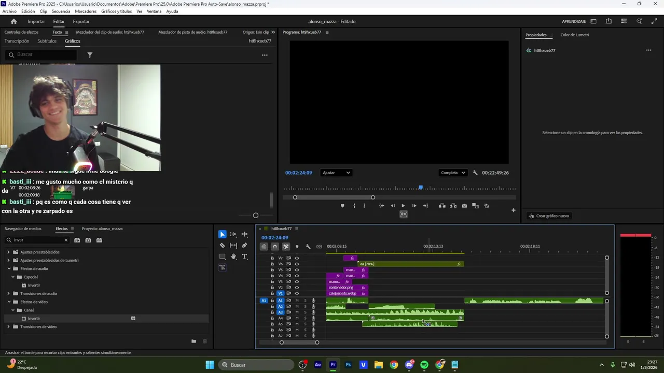The image size is (664, 373).
Task: Open Premiere Pro from the Windows taskbar
Action: point(333,365)
